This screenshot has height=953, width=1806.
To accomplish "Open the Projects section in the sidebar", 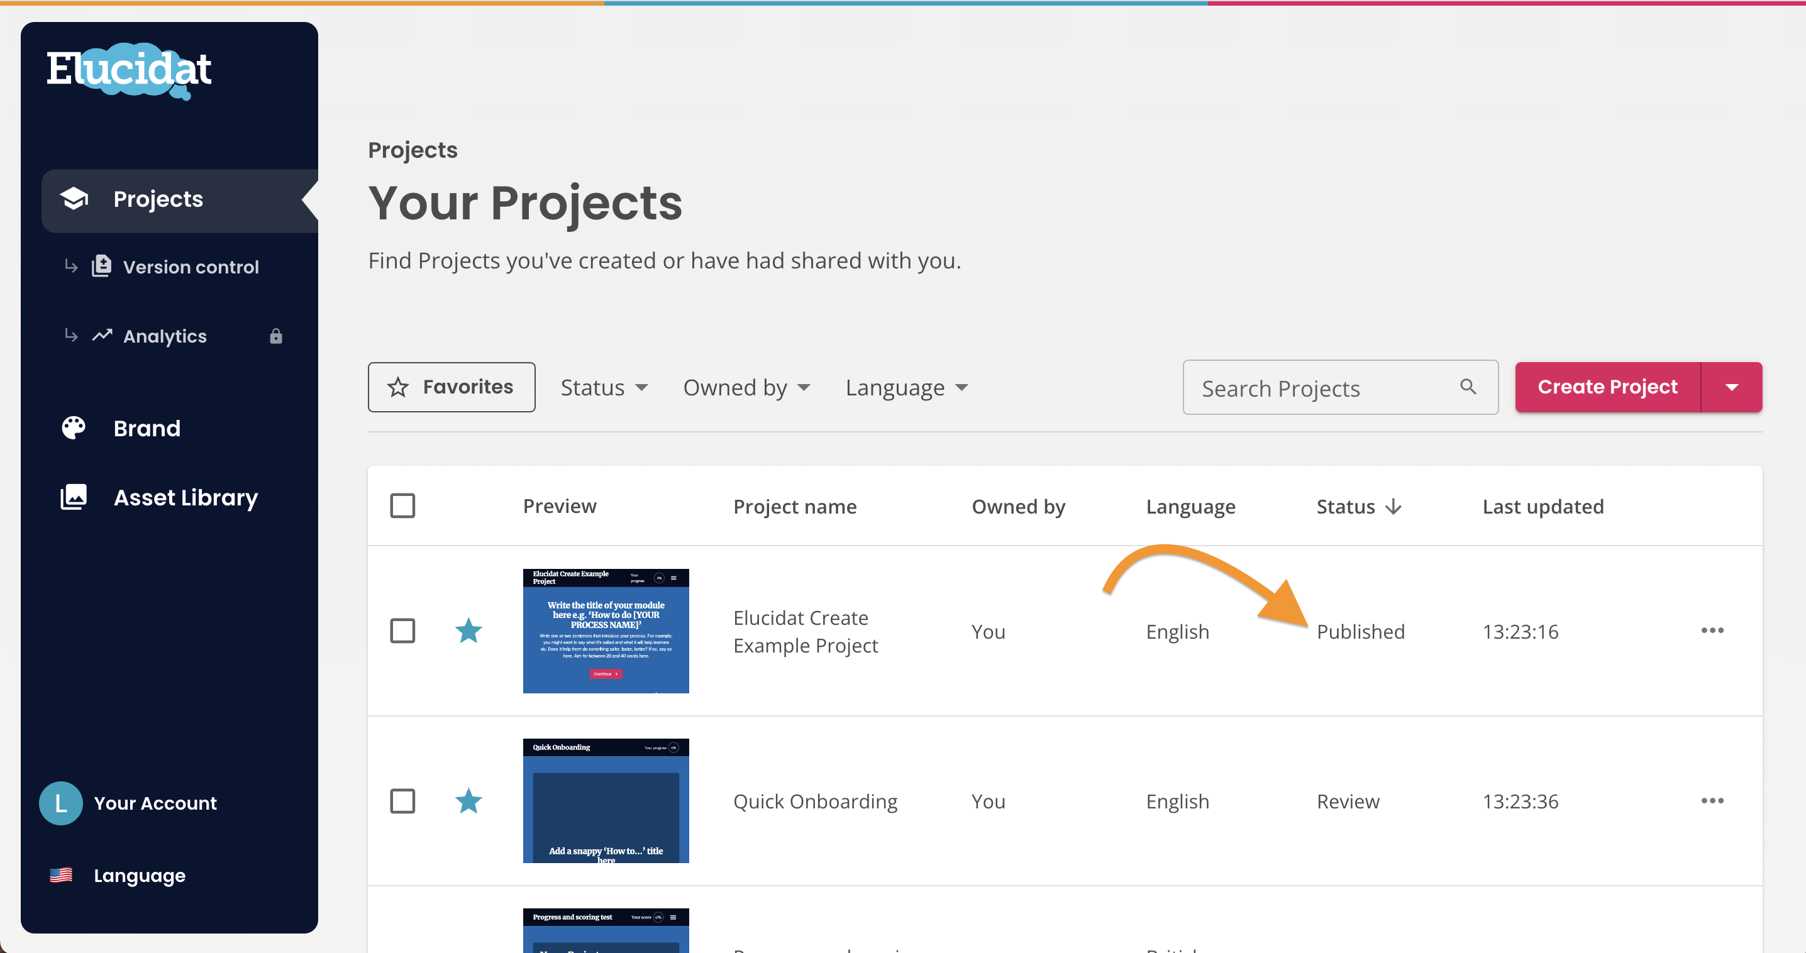I will click(158, 199).
